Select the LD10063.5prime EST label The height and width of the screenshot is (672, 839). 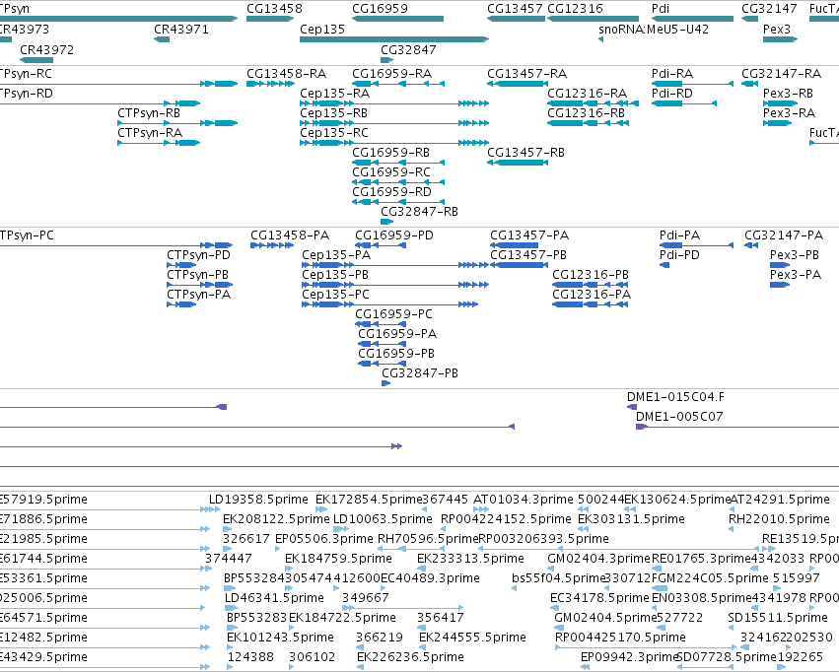383,519
